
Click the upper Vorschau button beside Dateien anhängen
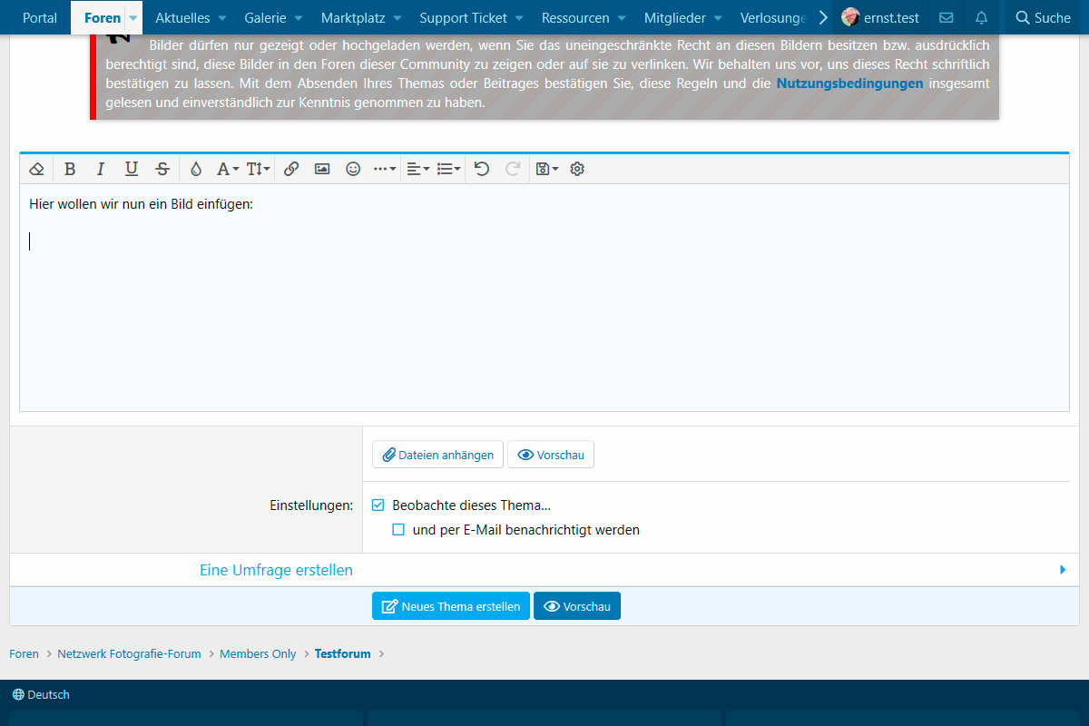point(551,455)
